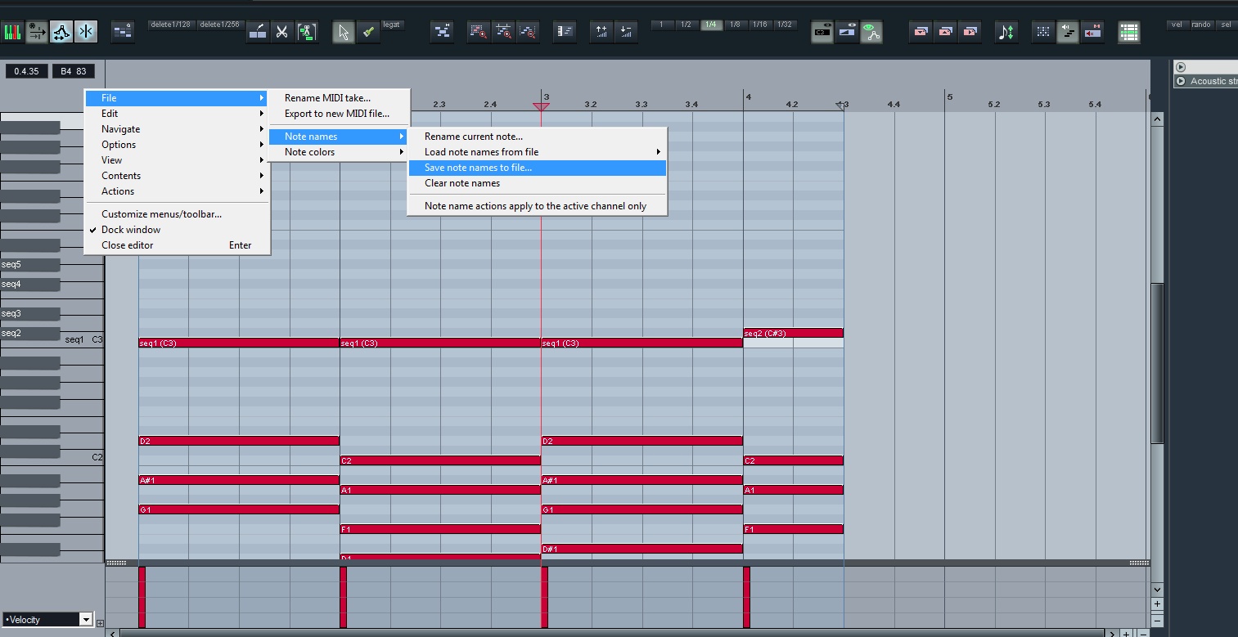Expand the Edit submenu
This screenshot has height=637, width=1238.
pos(178,114)
